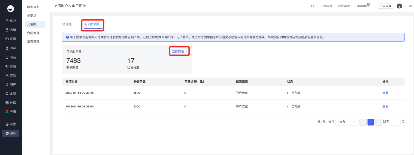Open 直播 live section in sidebar
Viewport: 414px width, 155px height.
click(x=11, y=39)
